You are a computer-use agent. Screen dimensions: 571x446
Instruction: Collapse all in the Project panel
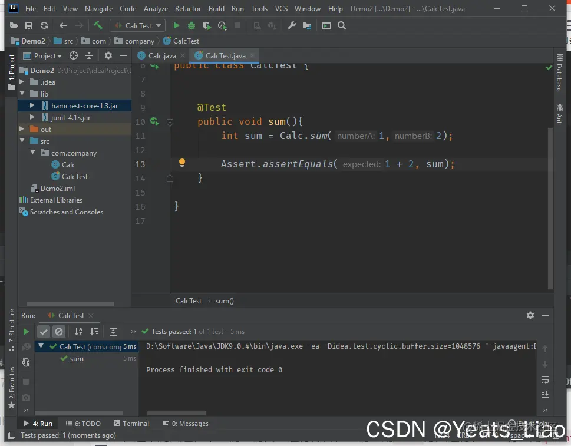pyautogui.click(x=89, y=56)
